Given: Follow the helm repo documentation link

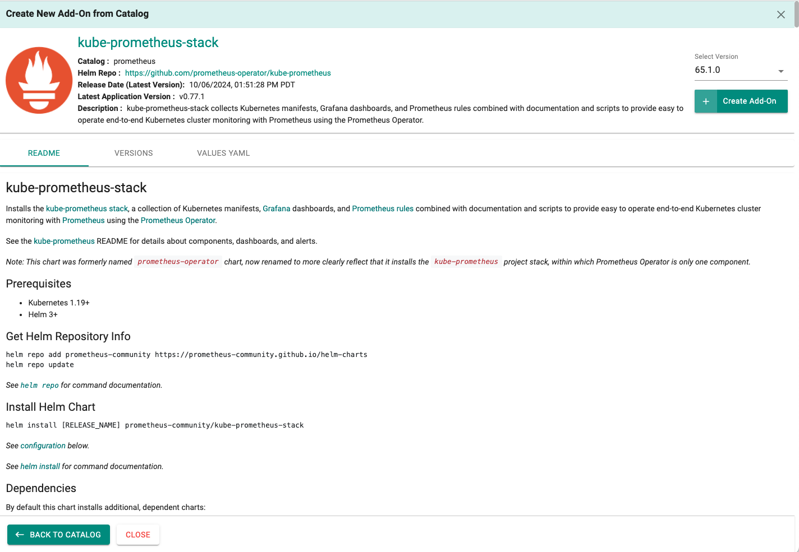Looking at the screenshot, I should [40, 385].
